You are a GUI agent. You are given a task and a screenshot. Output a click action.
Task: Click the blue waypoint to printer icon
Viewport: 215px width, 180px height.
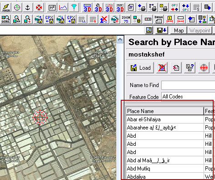tap(142, 8)
